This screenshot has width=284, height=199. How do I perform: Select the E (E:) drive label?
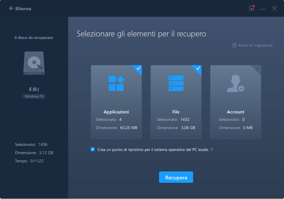click(x=34, y=89)
